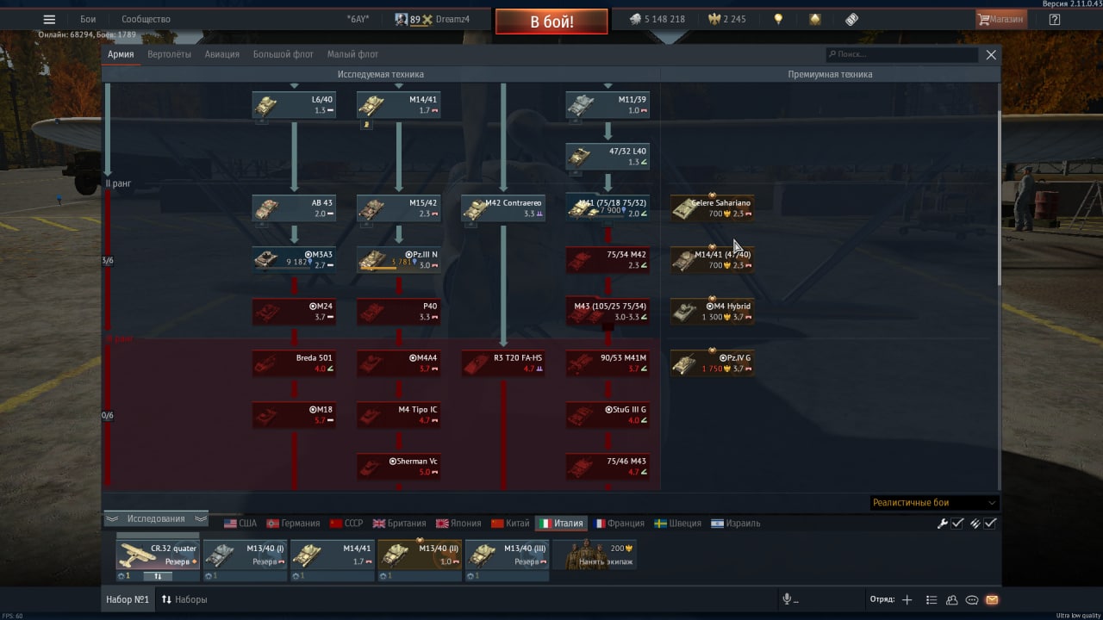Viewport: 1103px width, 620px height.
Task: Switch to the Большой флот tab
Action: click(x=283, y=54)
